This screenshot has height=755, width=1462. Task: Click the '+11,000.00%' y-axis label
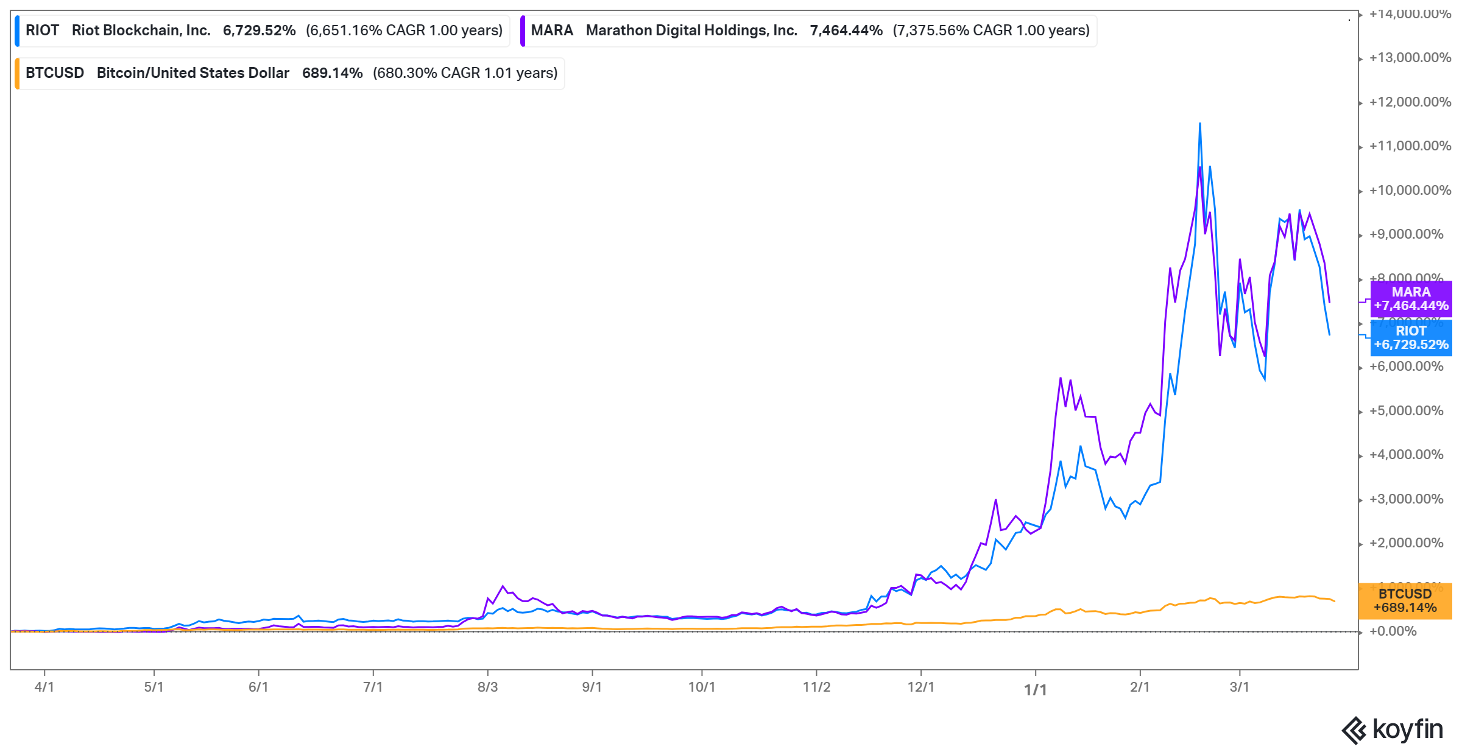pyautogui.click(x=1410, y=146)
